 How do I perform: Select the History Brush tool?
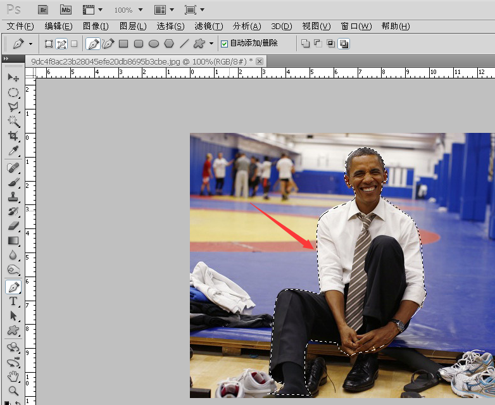(13, 211)
